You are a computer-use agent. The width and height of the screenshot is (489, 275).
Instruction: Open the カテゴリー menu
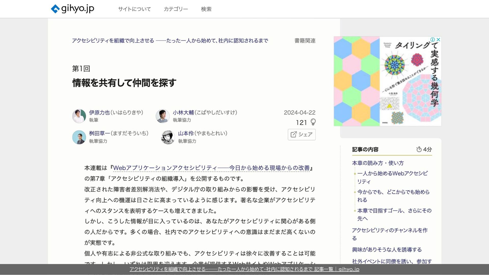[176, 9]
